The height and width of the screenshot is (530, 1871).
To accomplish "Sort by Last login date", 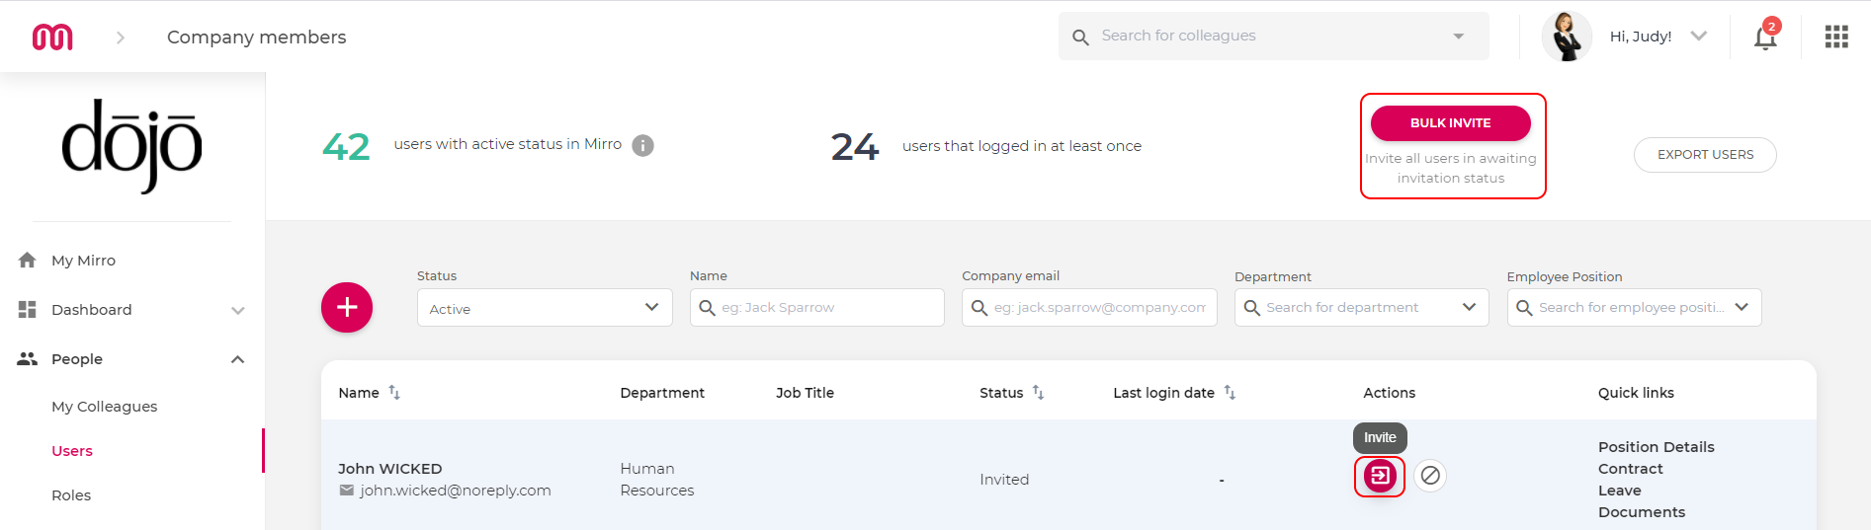I will pos(1230,392).
